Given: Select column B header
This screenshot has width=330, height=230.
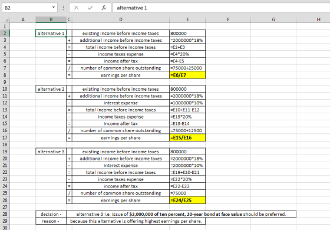Looking at the screenshot, I should pos(51,19).
